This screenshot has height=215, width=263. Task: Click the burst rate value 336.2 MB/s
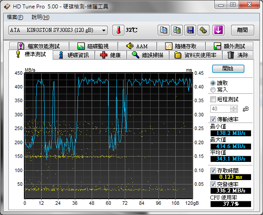click(x=231, y=191)
